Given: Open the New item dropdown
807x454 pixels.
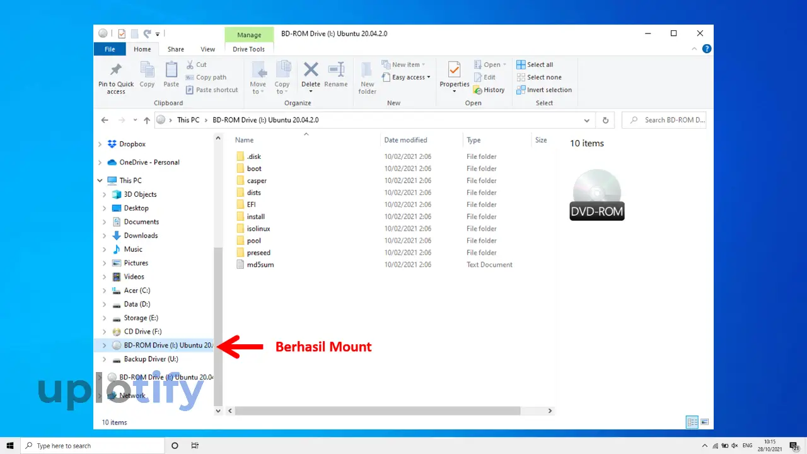Looking at the screenshot, I should tap(403, 64).
